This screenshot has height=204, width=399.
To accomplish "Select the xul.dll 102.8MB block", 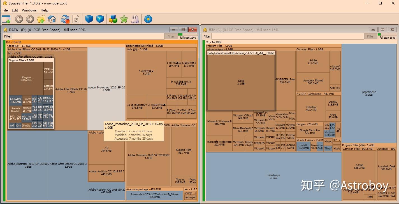I will (303, 146).
